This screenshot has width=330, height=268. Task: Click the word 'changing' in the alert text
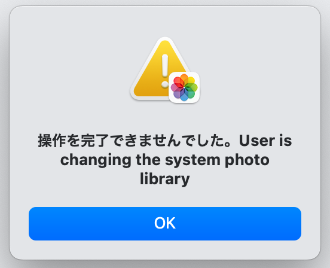coord(96,160)
